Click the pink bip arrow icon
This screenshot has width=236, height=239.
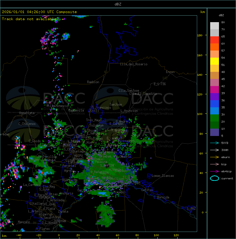[x=214, y=164]
